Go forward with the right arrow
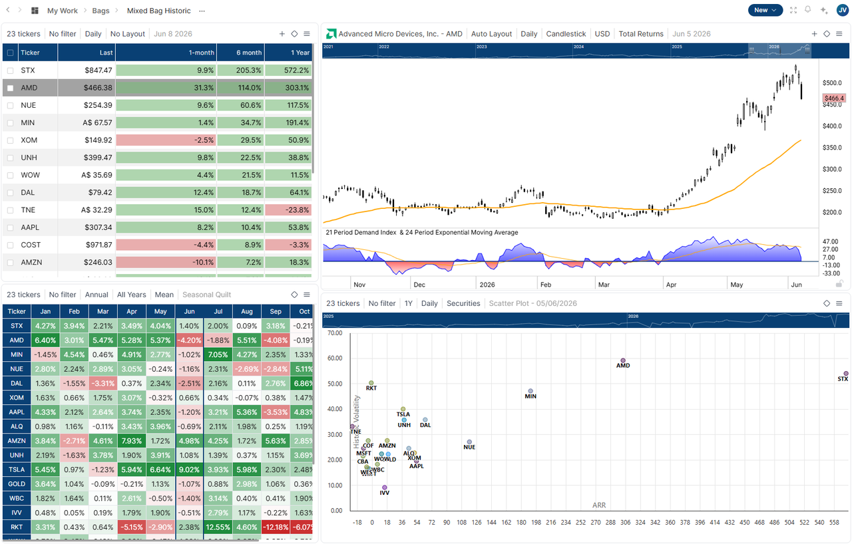The image size is (852, 544). pyautogui.click(x=19, y=11)
